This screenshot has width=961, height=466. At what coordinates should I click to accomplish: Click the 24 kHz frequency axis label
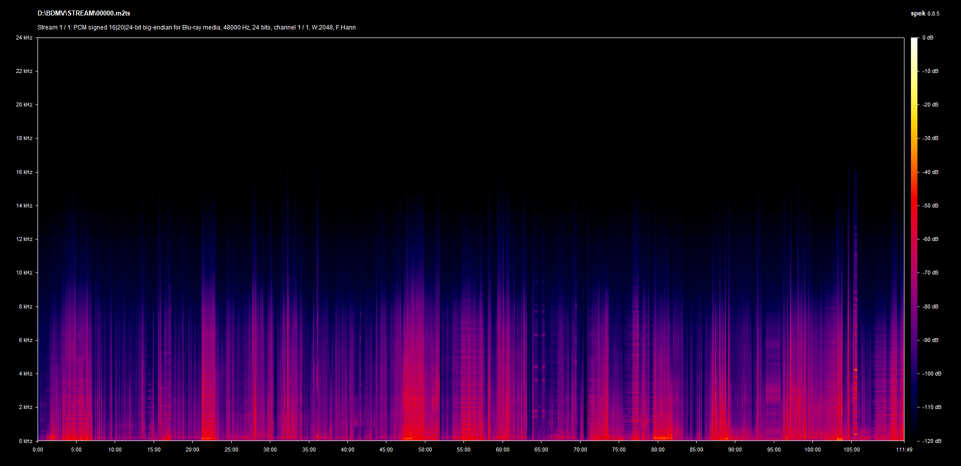pyautogui.click(x=24, y=37)
